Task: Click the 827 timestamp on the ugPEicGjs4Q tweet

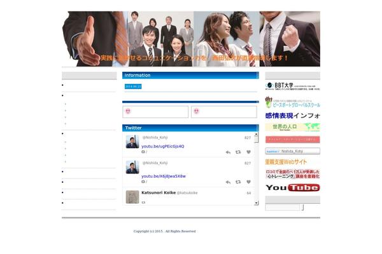Action: tap(248, 138)
